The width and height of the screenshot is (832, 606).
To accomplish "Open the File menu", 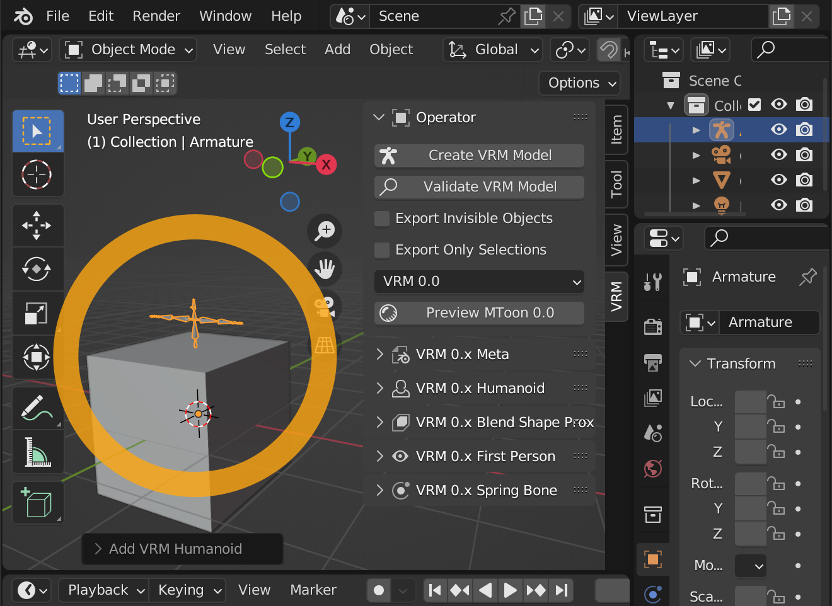I will pos(57,16).
